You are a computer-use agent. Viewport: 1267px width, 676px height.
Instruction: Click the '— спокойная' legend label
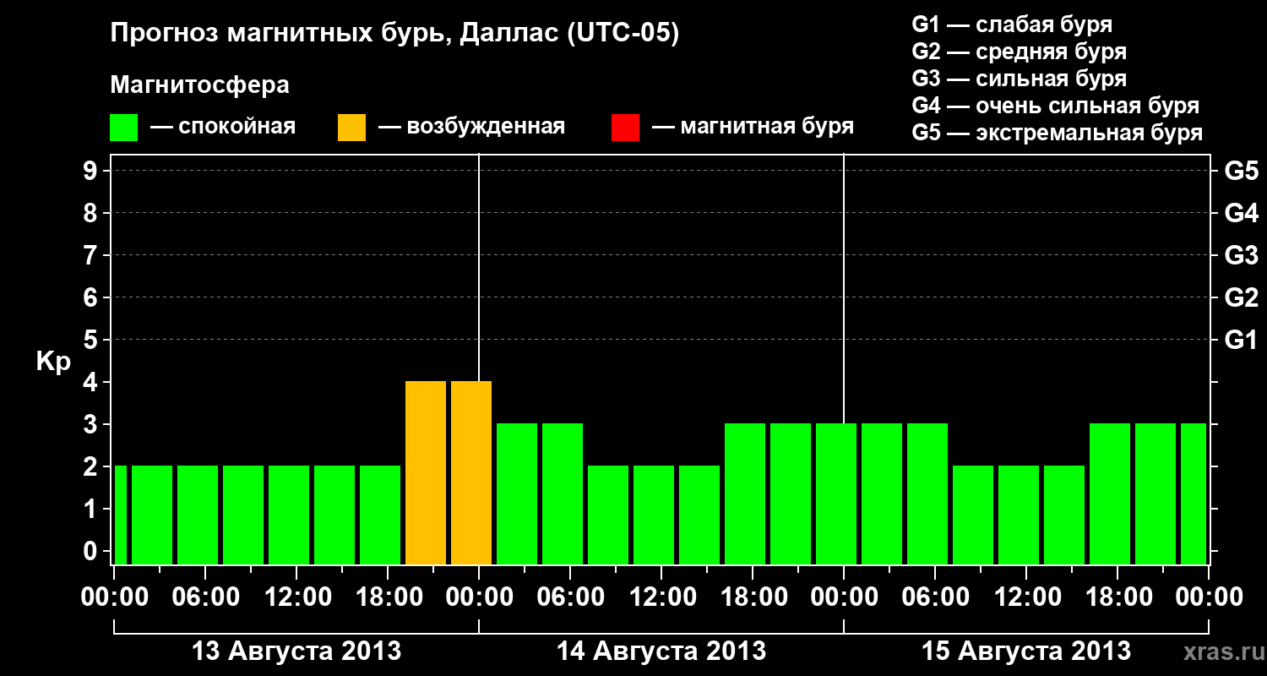[223, 127]
